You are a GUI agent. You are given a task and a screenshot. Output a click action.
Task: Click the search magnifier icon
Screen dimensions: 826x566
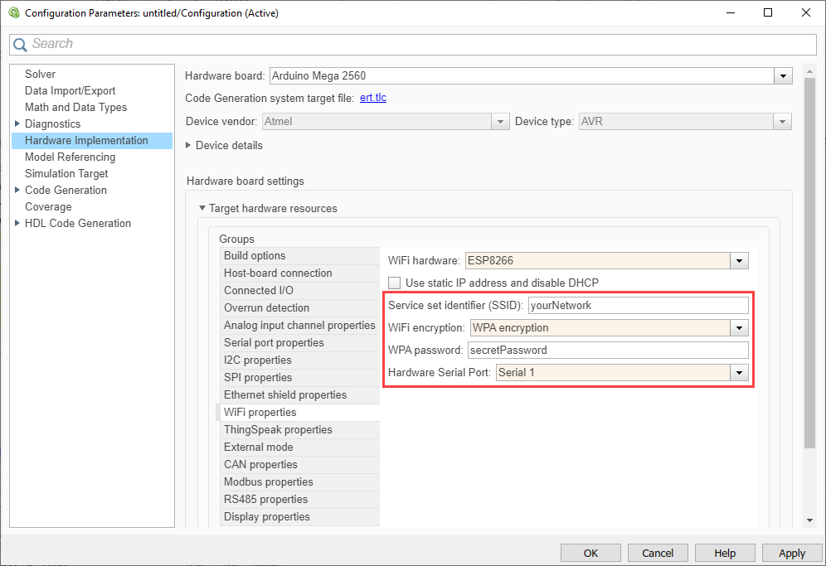[21, 45]
